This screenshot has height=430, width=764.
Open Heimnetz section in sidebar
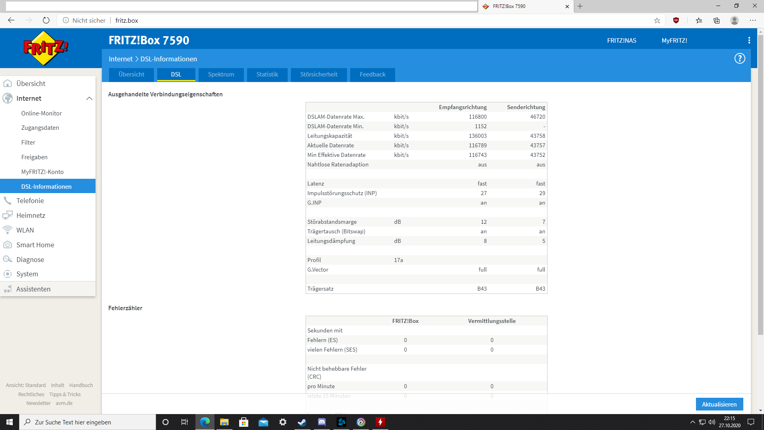pos(31,215)
